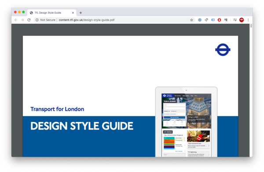Open the blue eye extension icon
264x172 pixels.
200,20
